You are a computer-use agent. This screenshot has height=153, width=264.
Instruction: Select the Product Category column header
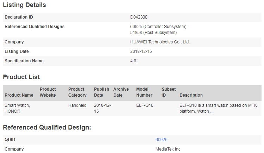(77, 92)
